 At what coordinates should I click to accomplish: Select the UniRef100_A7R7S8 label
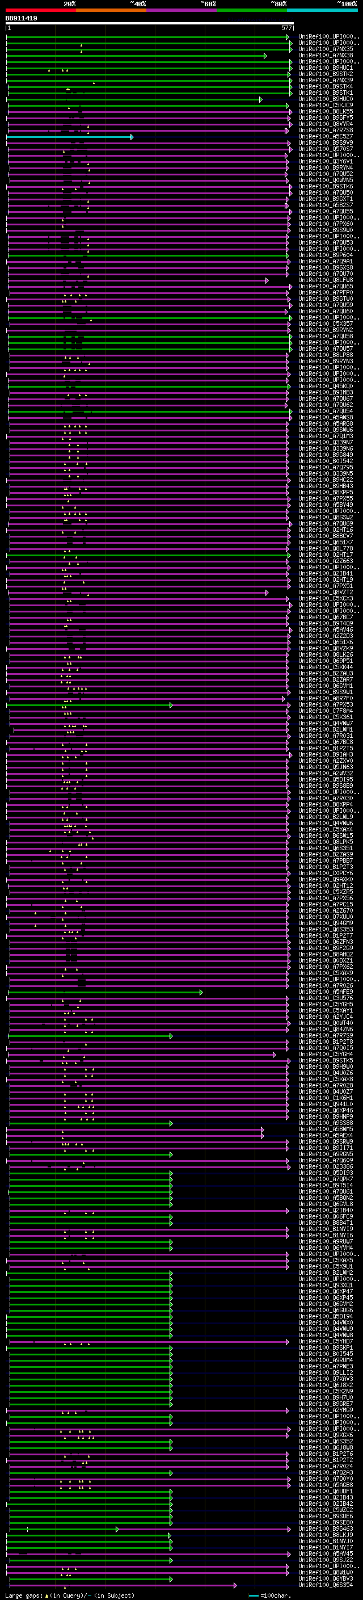click(x=326, y=130)
